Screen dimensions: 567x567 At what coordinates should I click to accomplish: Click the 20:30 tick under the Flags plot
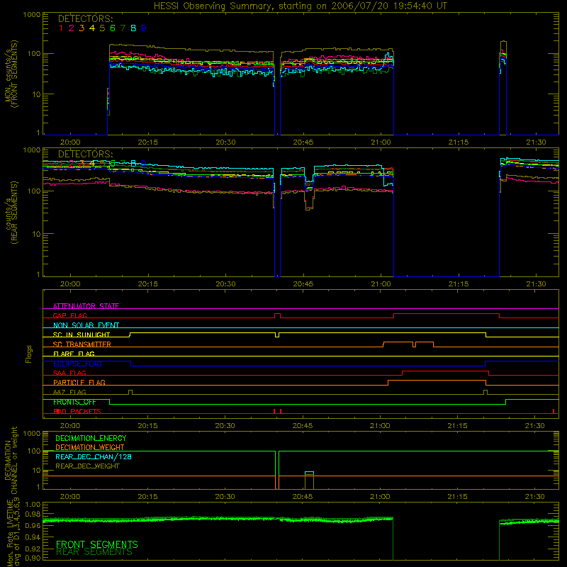(225, 426)
